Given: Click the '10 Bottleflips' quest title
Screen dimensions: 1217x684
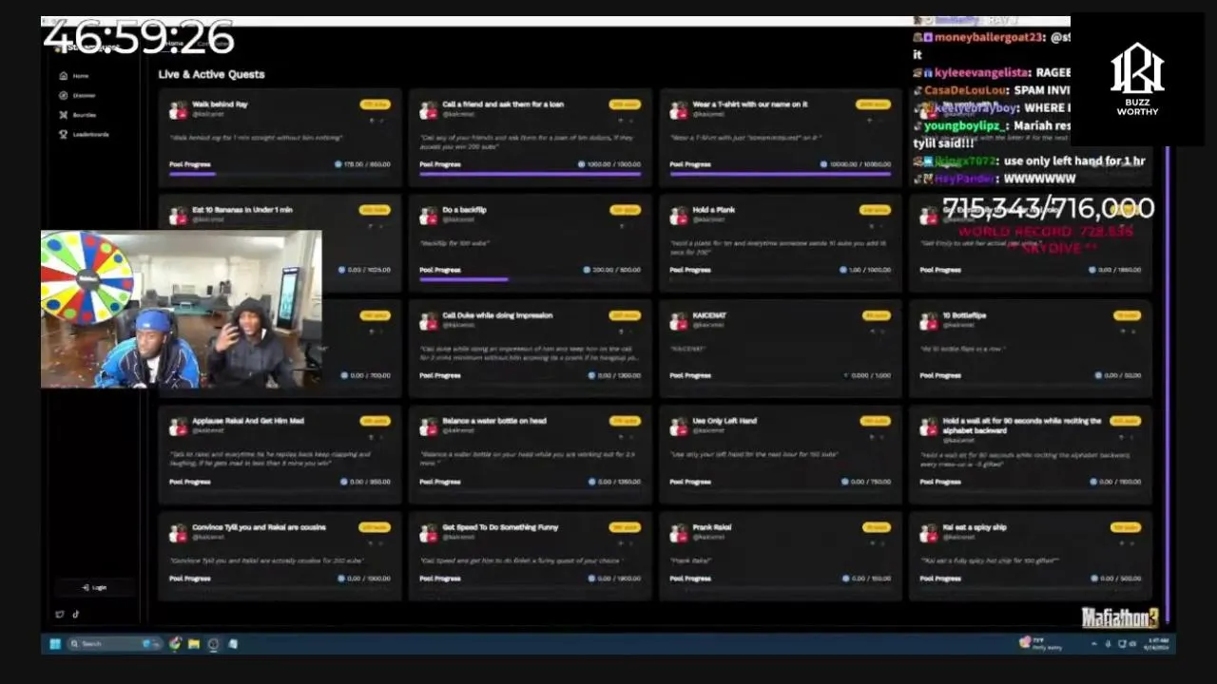Looking at the screenshot, I should point(964,315).
